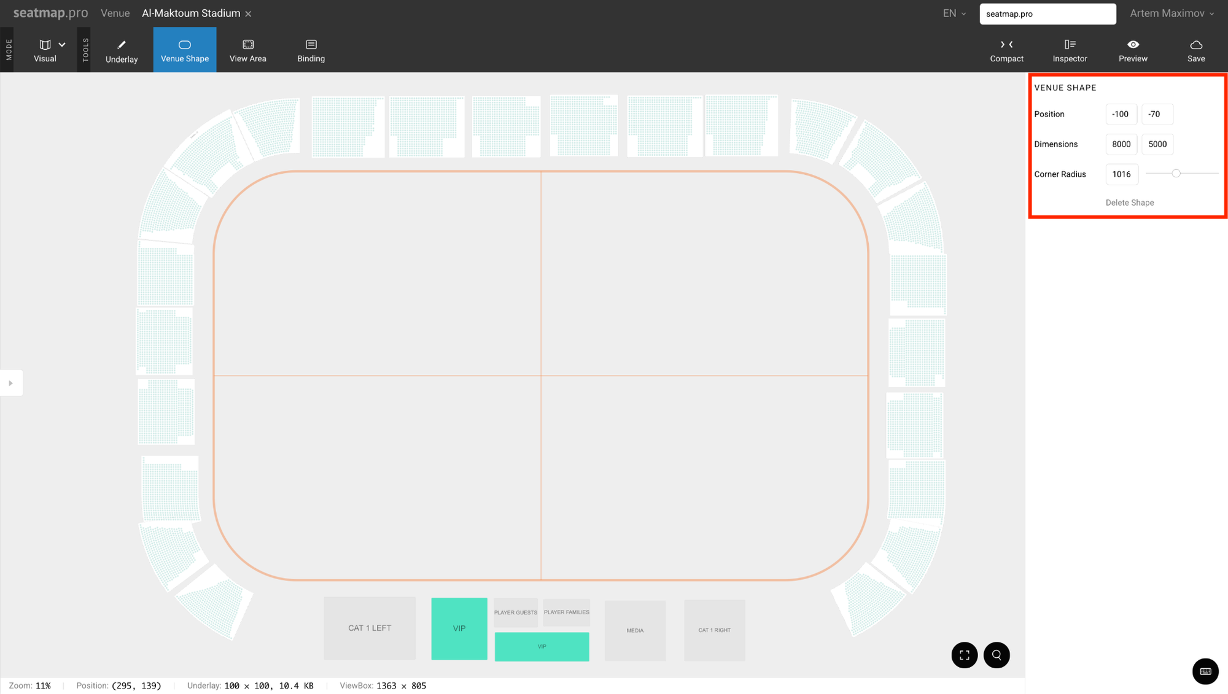Image resolution: width=1228 pixels, height=694 pixels.
Task: Close the Al-Maktoum Stadium tab
Action: [248, 13]
